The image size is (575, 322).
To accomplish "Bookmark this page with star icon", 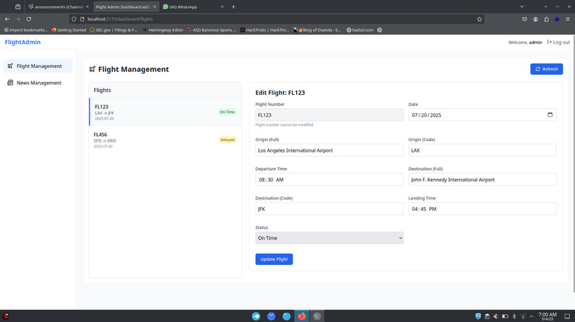I will (x=479, y=19).
